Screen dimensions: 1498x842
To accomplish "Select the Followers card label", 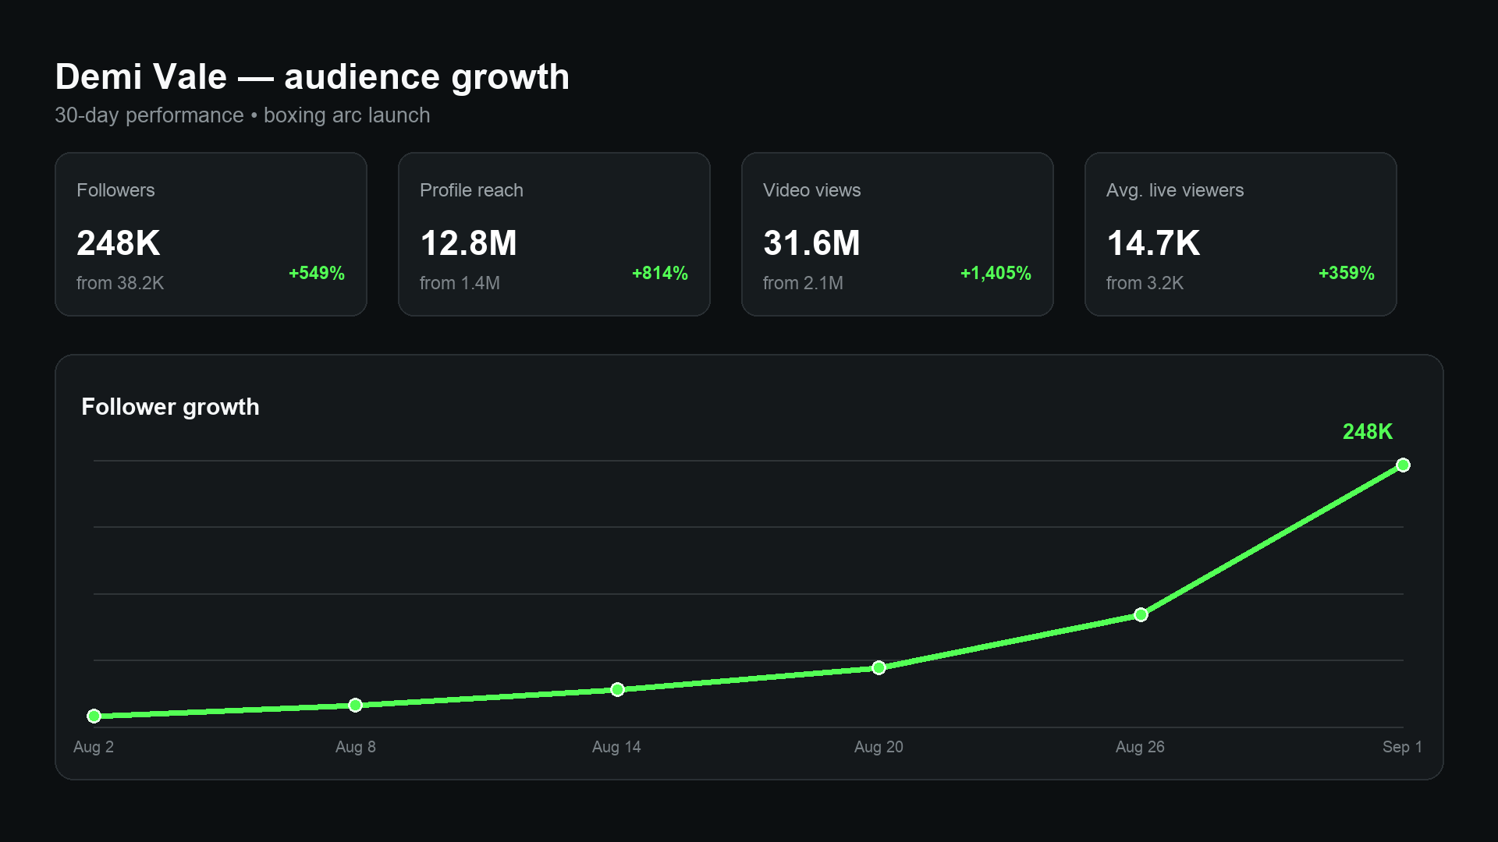I will [x=115, y=190].
